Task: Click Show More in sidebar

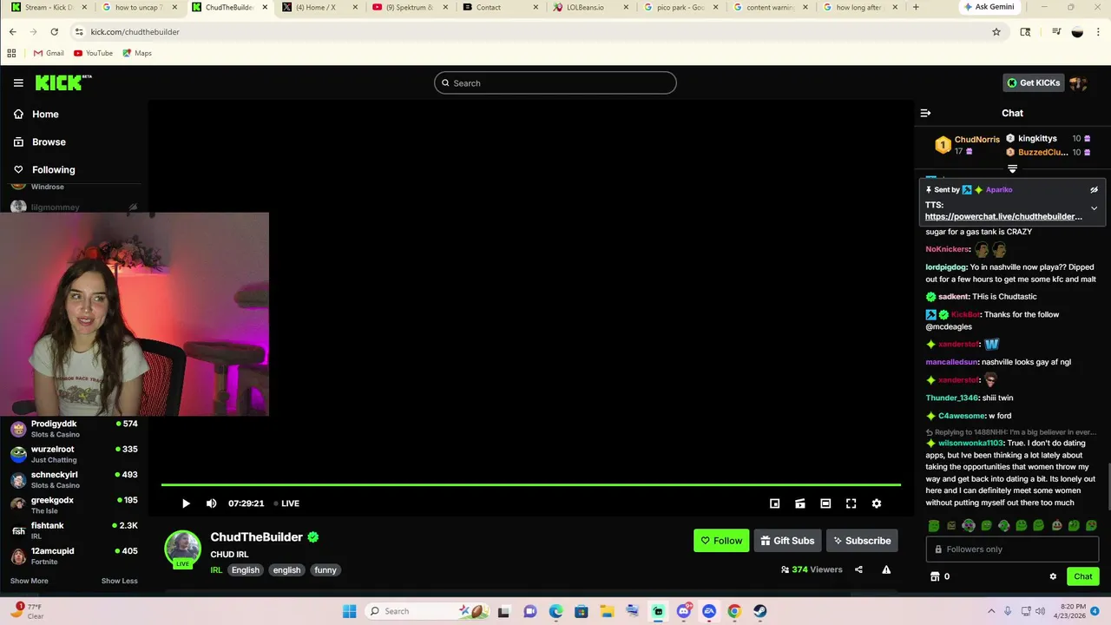Action: (x=30, y=581)
